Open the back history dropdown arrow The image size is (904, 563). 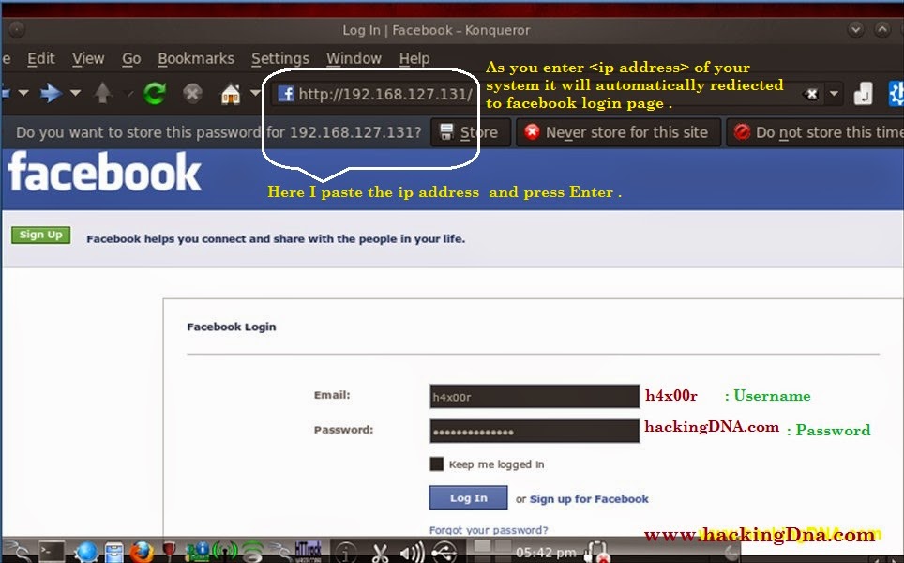23,93
